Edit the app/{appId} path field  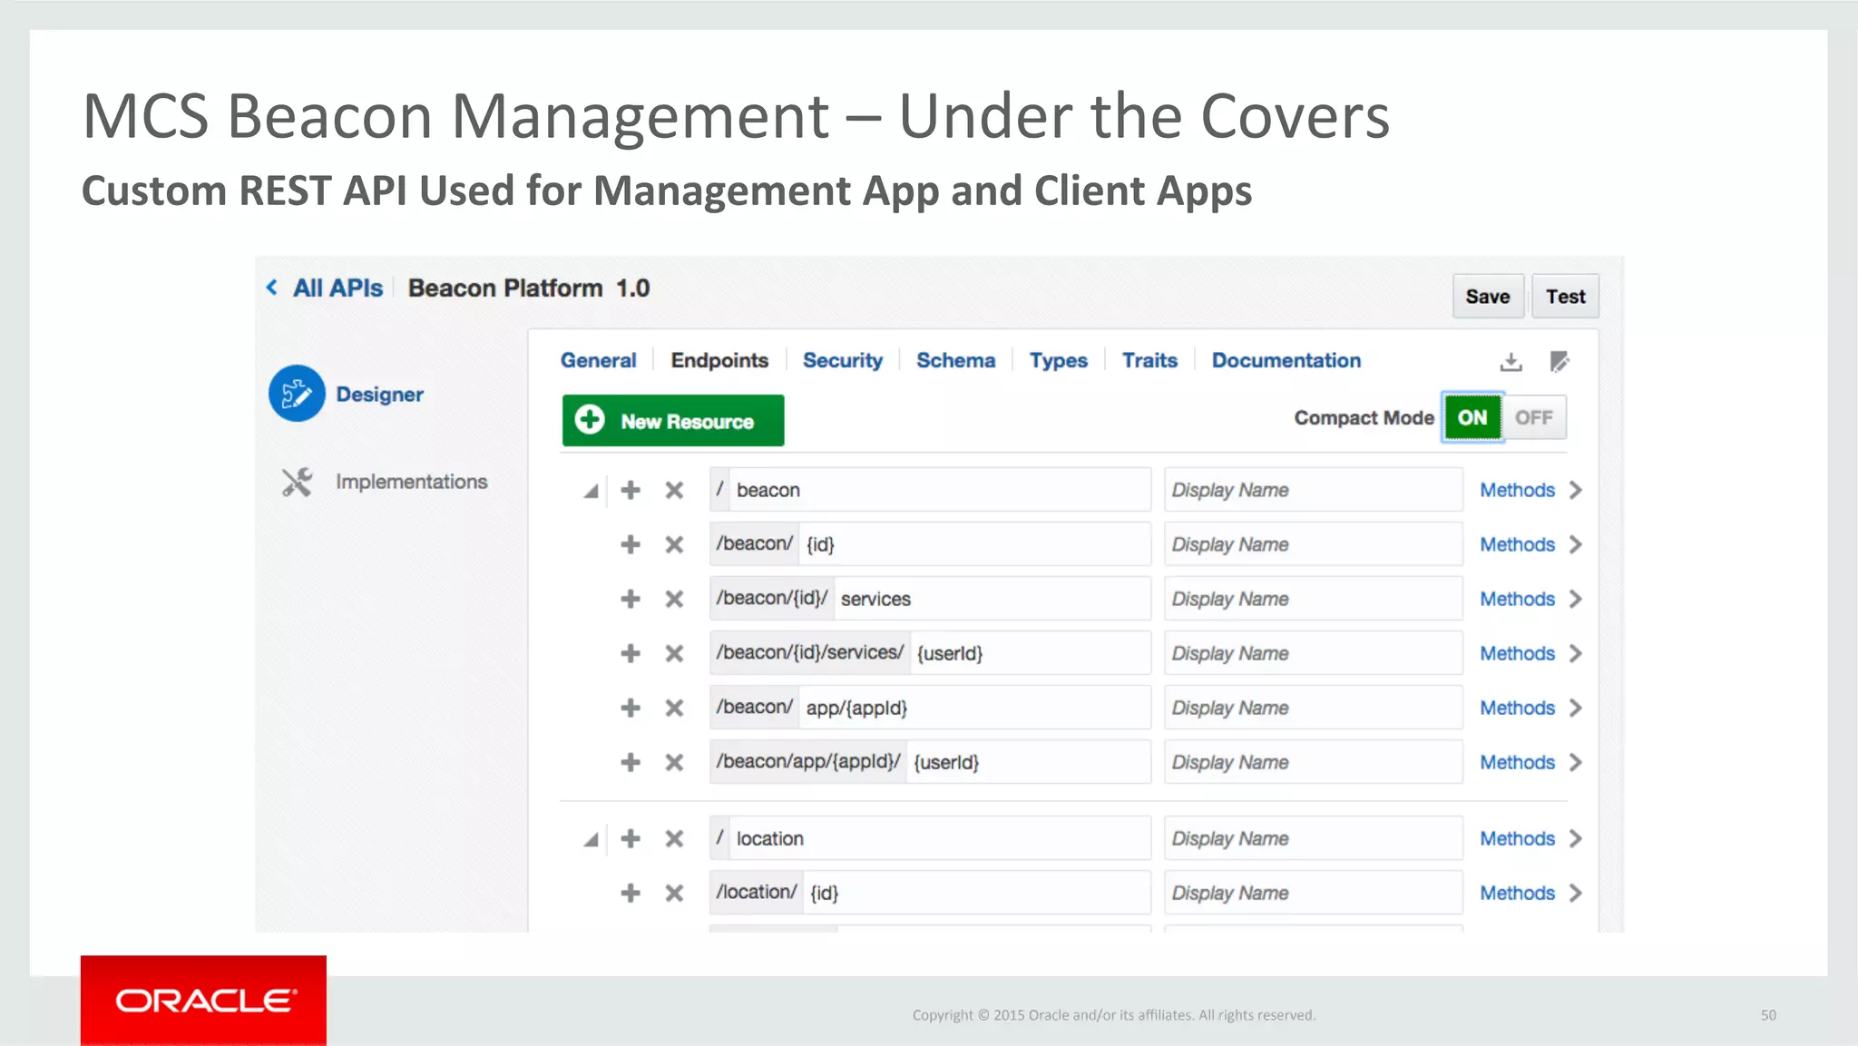975,708
